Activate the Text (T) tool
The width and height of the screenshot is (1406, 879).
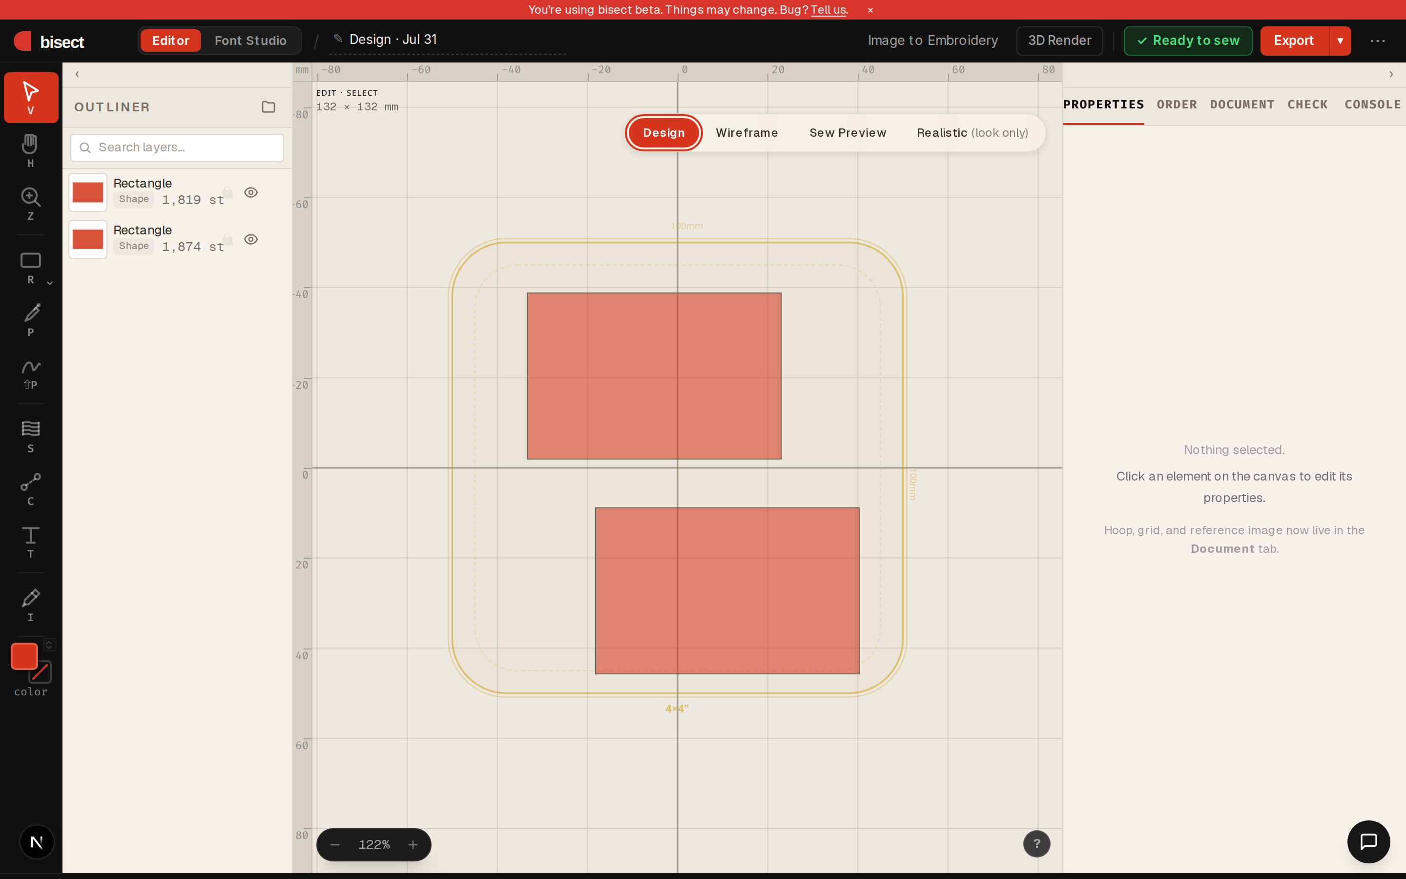click(x=31, y=541)
